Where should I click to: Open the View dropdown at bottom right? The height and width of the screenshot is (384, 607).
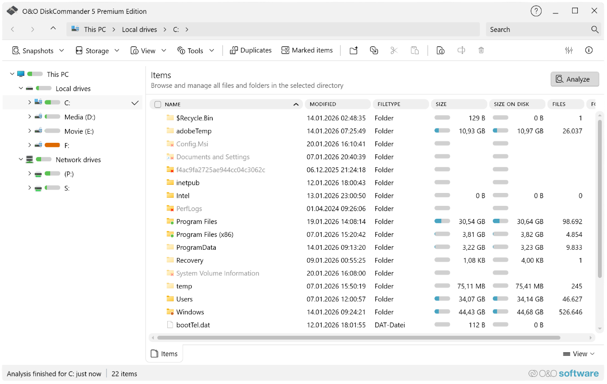tap(579, 354)
